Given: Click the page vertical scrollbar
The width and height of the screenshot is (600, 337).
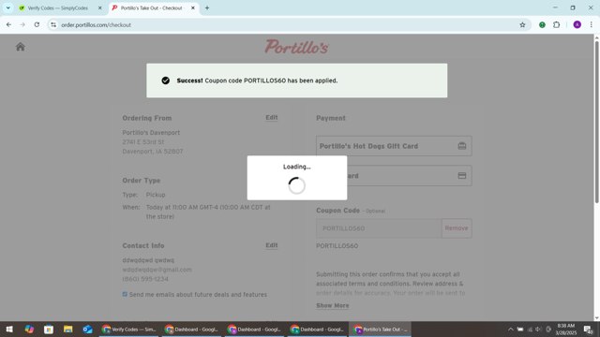Looking at the screenshot, I should (x=596, y=123).
